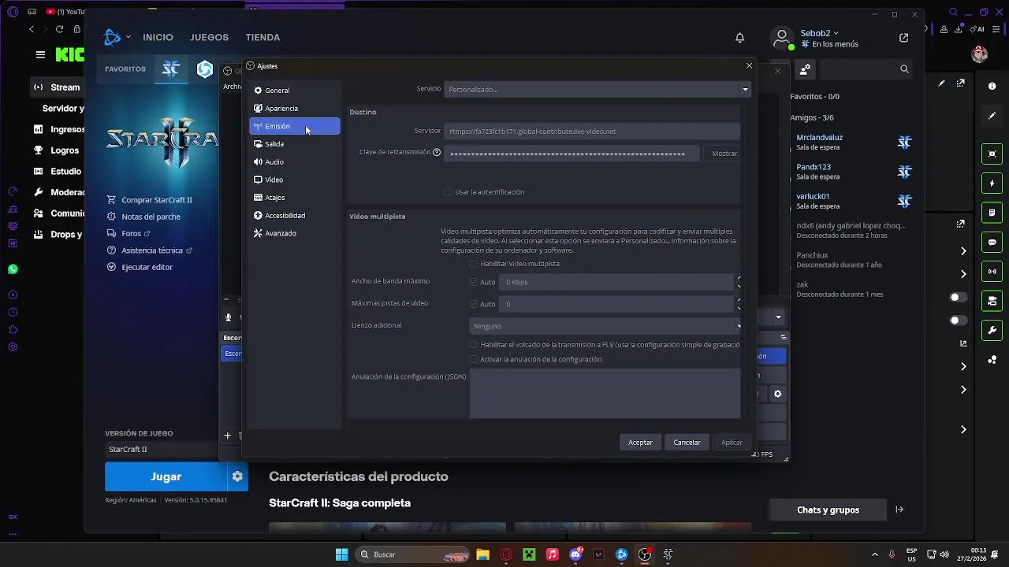Open the Versión de juego StarCraft II dropdown
This screenshot has width=1009, height=567.
(162, 449)
